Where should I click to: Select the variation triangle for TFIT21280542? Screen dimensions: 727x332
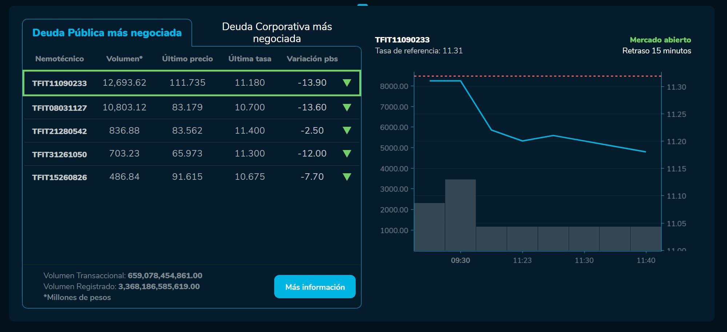click(x=346, y=130)
